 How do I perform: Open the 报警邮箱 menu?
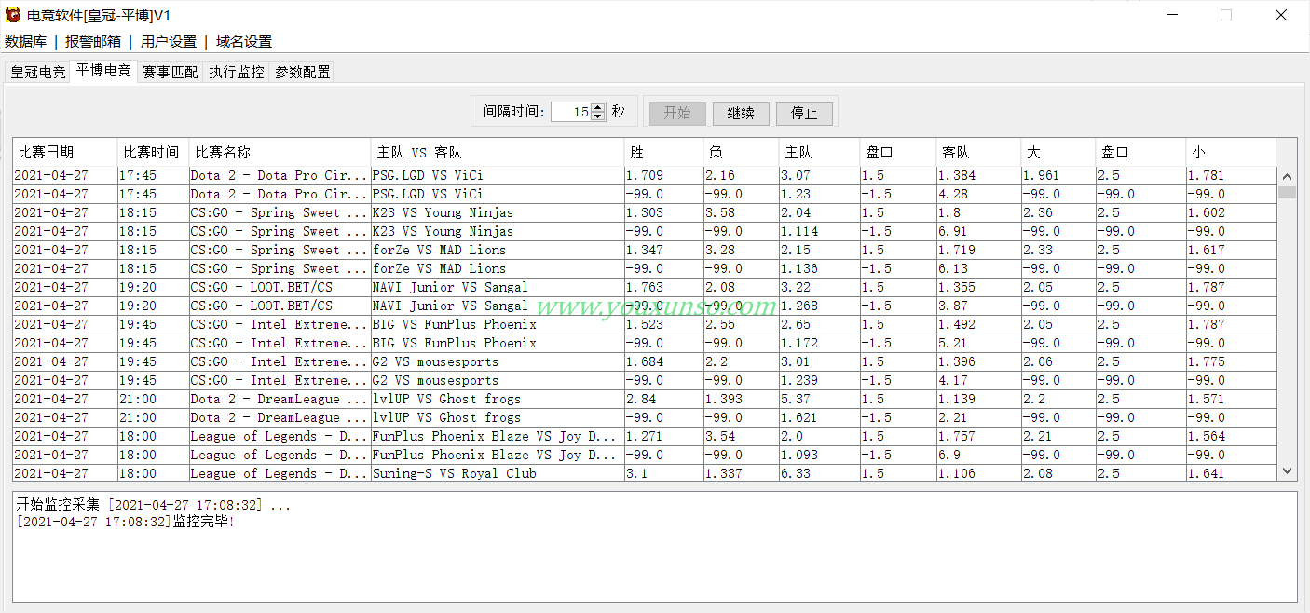93,42
